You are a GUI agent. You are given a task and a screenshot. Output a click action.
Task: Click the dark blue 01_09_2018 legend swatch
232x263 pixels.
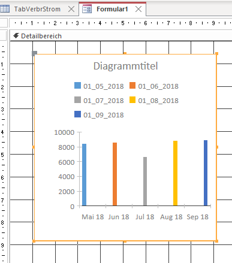[77, 114]
